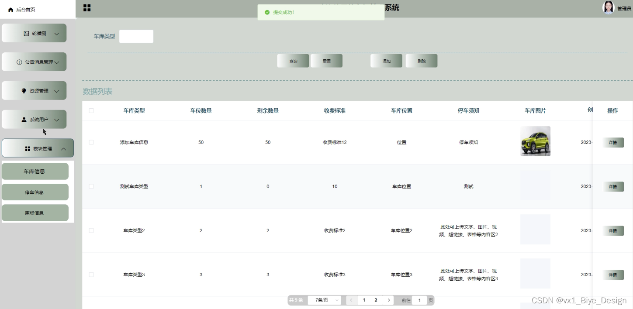Open the 车库信息 submenu item
The height and width of the screenshot is (309, 633).
[35, 171]
